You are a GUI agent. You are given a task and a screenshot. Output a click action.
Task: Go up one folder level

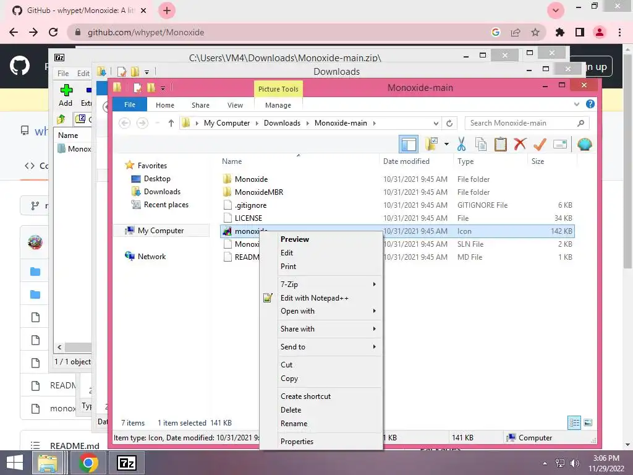coord(171,123)
